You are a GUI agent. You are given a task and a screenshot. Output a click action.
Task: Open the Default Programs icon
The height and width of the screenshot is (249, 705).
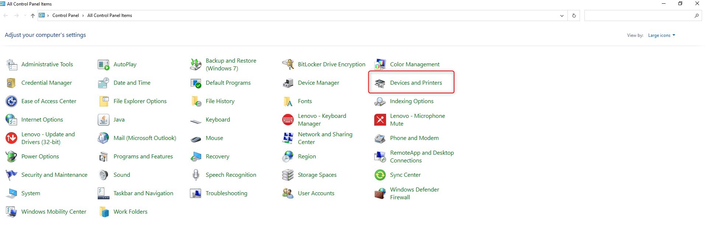pyautogui.click(x=196, y=83)
